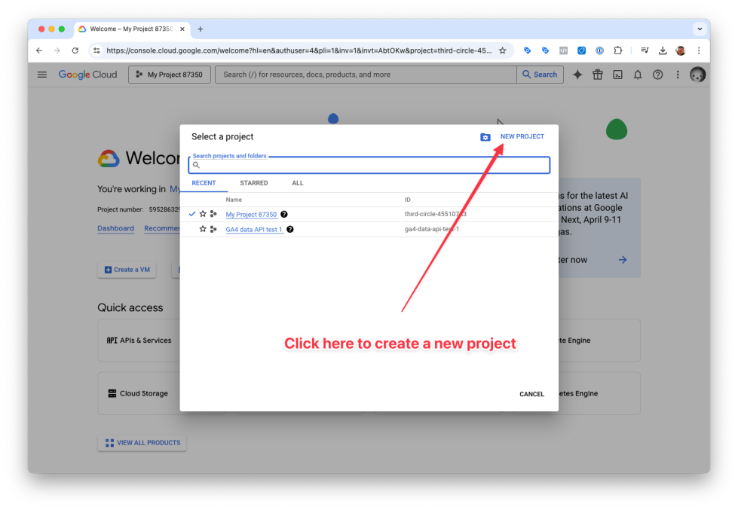Expand the tab search dropdown arrow
Image resolution: width=738 pixels, height=510 pixels.
(x=700, y=29)
